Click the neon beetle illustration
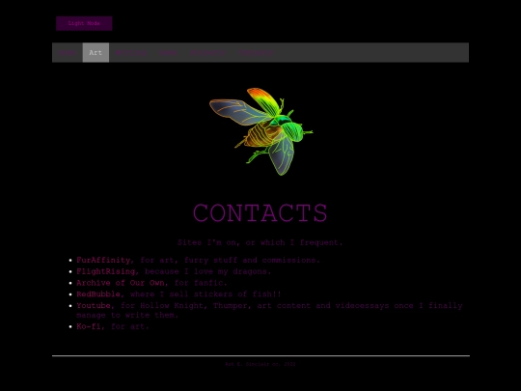Image resolution: width=521 pixels, height=391 pixels. [x=260, y=131]
